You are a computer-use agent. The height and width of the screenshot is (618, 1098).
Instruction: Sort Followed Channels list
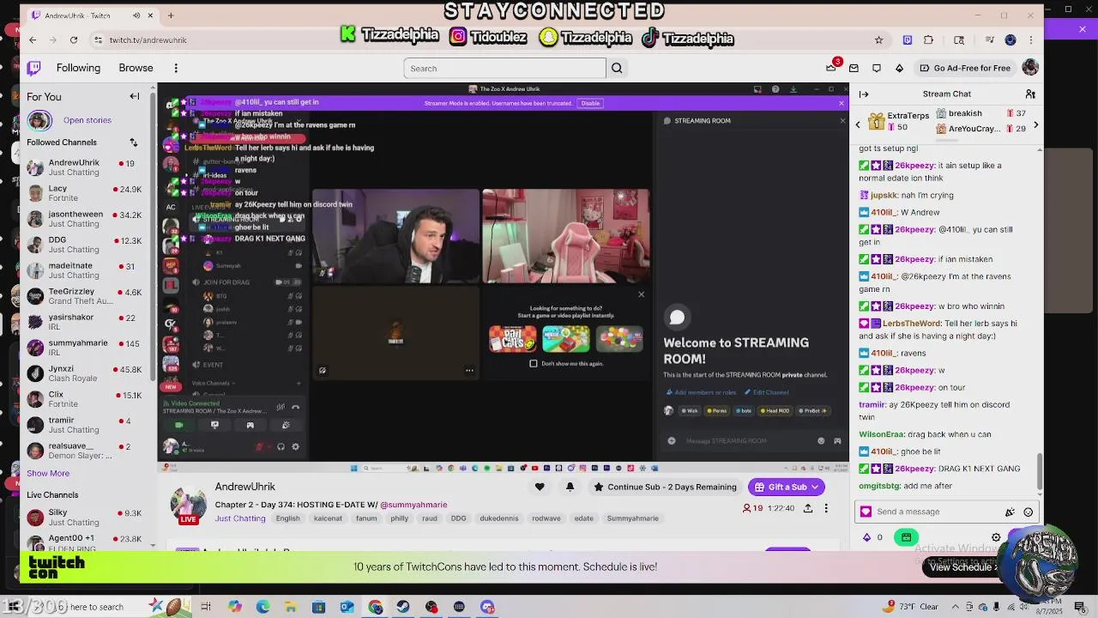point(134,142)
